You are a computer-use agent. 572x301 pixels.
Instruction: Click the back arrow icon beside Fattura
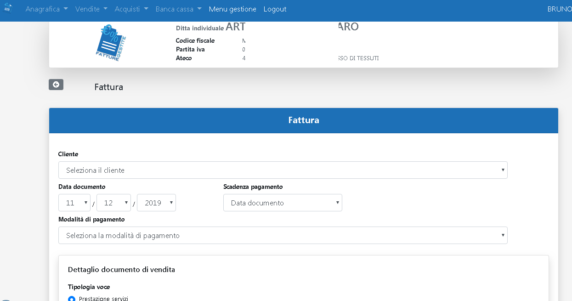point(56,85)
